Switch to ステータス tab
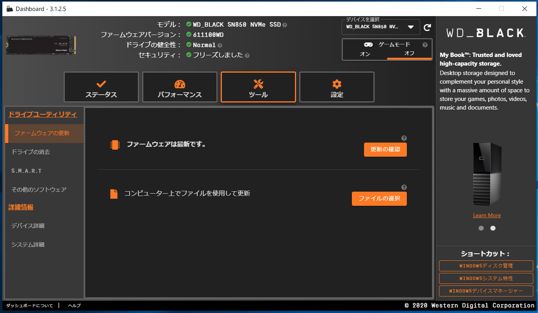This screenshot has width=538, height=313. [x=101, y=87]
